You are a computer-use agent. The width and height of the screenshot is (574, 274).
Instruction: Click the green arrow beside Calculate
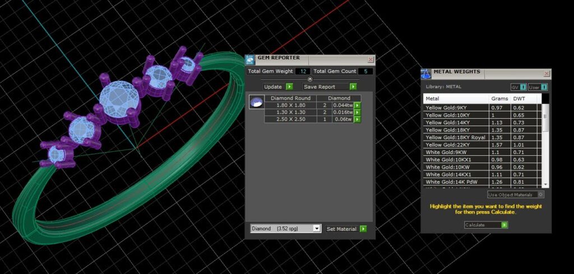(504, 225)
